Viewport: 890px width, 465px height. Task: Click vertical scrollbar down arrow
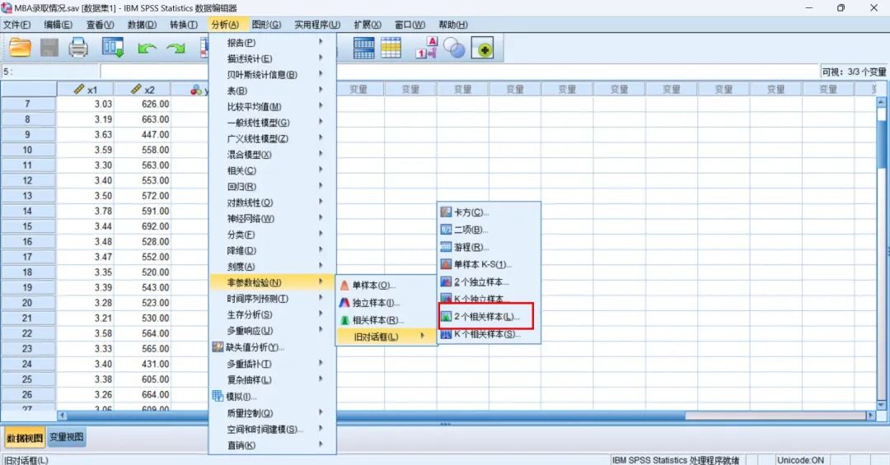coord(882,405)
